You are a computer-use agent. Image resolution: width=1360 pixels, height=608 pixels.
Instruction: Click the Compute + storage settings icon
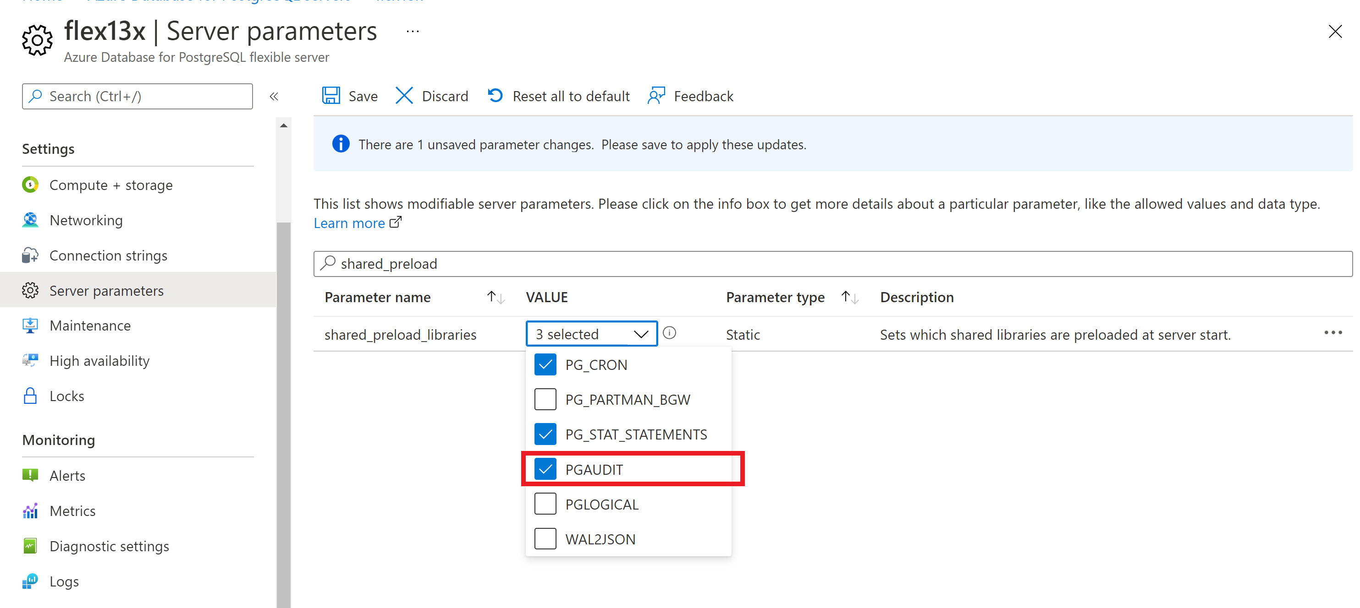tap(31, 185)
